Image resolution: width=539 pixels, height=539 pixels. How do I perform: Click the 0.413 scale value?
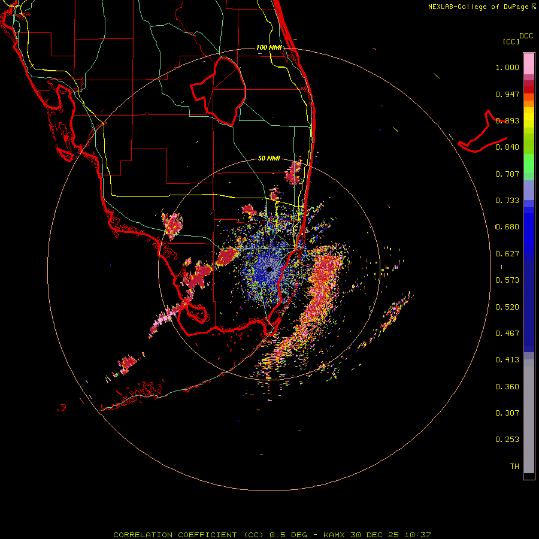[507, 360]
